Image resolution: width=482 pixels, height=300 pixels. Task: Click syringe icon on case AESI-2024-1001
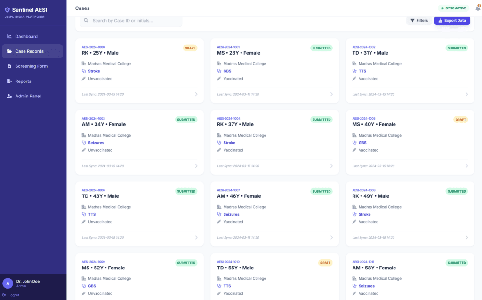click(x=219, y=79)
